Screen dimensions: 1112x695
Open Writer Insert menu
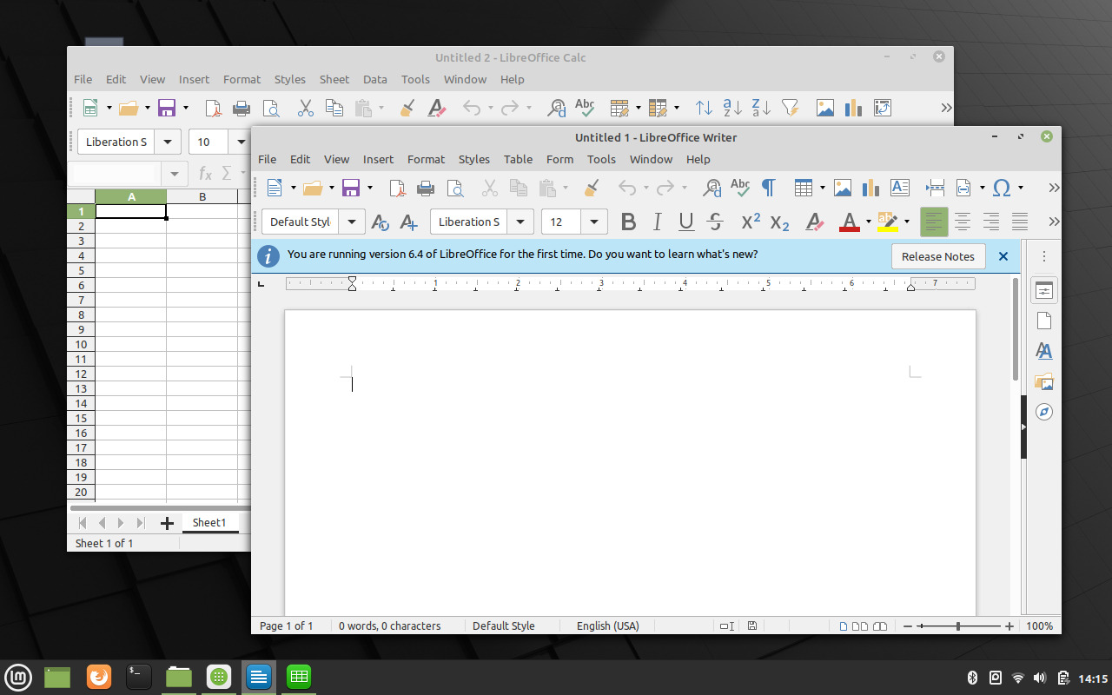click(378, 159)
